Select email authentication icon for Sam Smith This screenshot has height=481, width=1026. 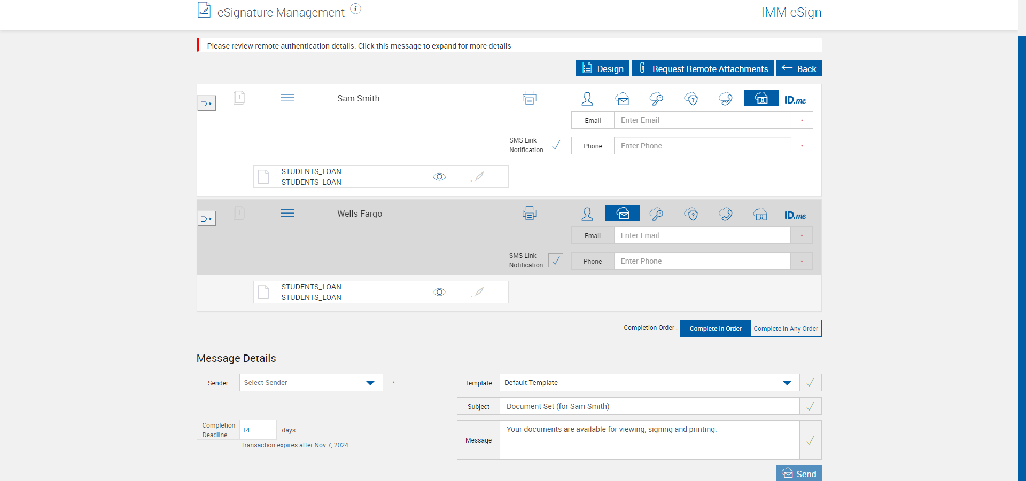tap(622, 99)
